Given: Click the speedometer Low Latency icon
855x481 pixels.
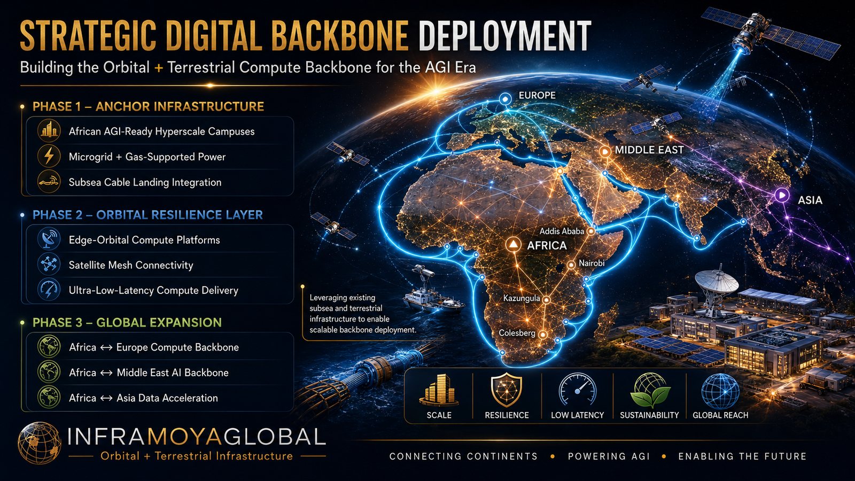Looking at the screenshot, I should [577, 390].
